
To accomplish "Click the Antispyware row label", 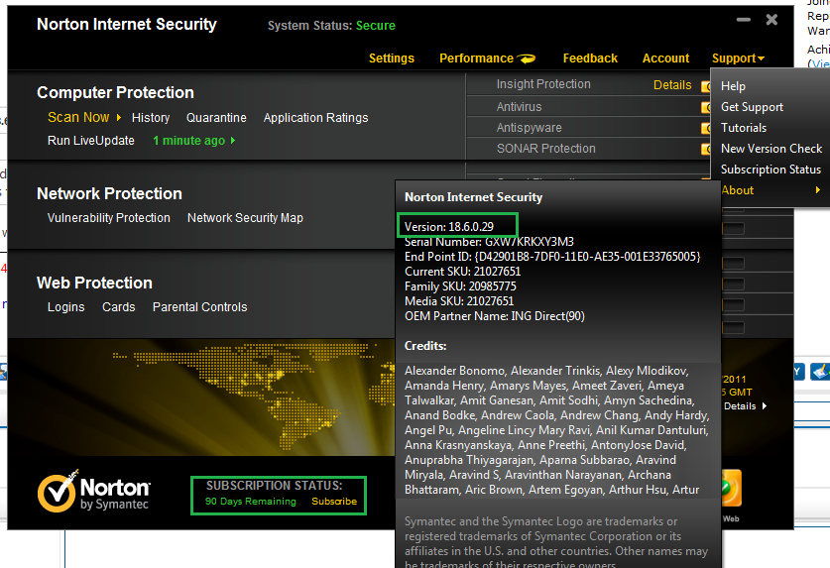I will [x=529, y=128].
